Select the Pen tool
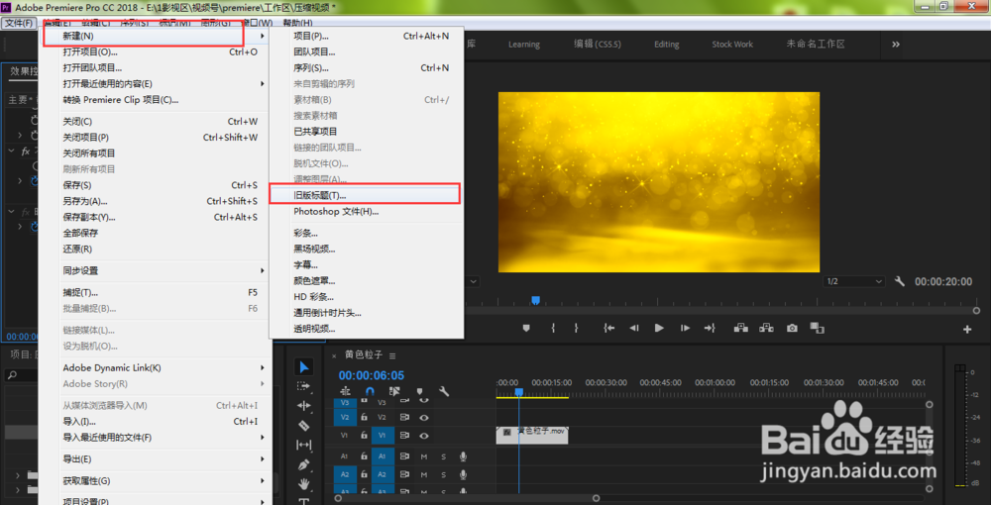Image resolution: width=991 pixels, height=505 pixels. (304, 464)
